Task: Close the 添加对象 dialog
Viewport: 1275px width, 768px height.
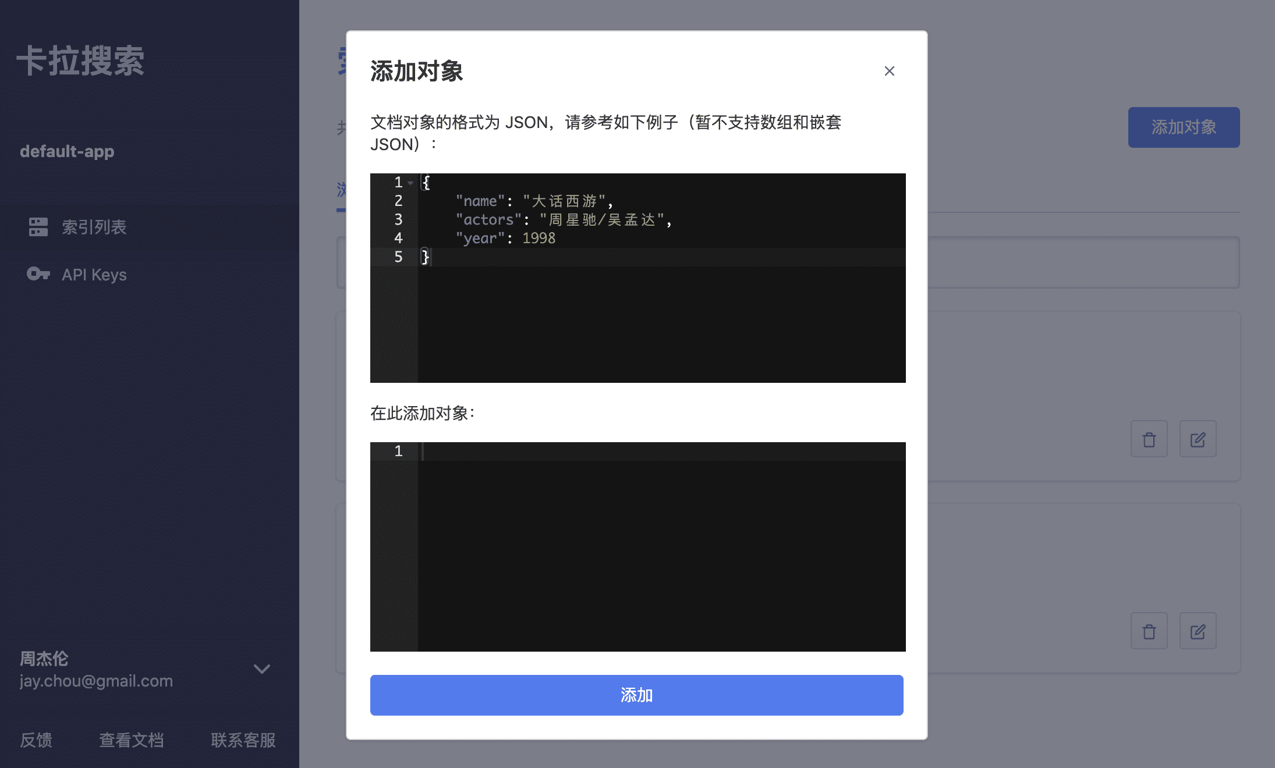Action: [889, 71]
